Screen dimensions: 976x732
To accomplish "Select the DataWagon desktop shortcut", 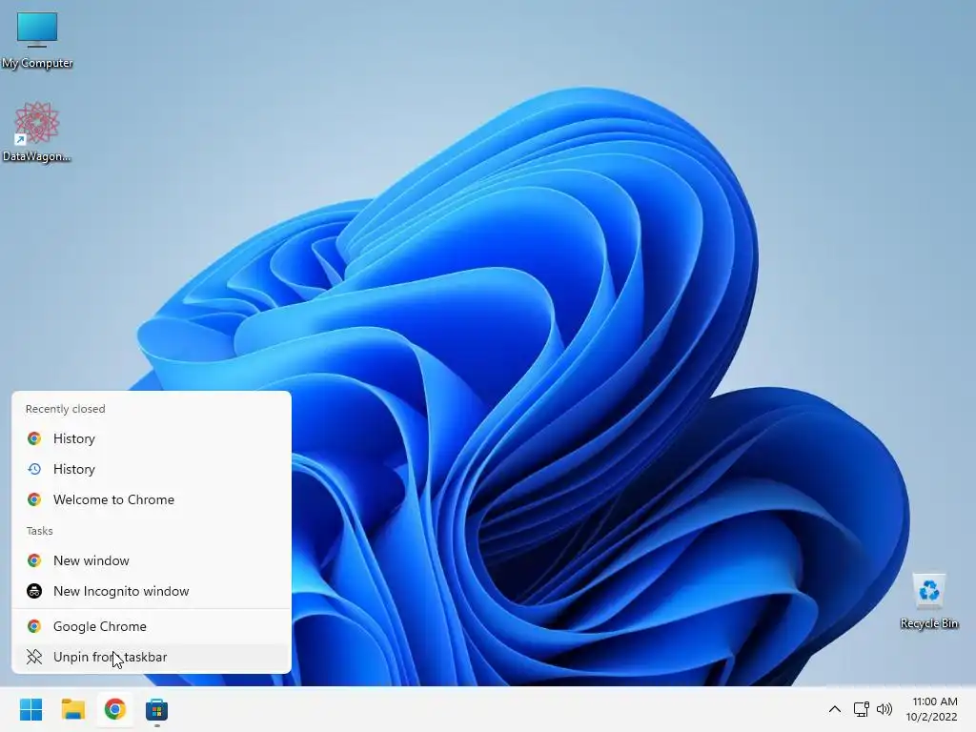I will pos(37,132).
